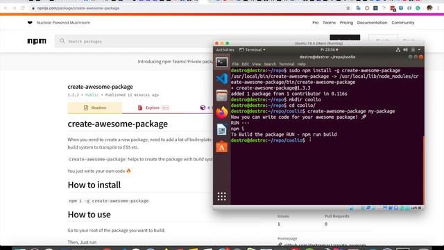The image size is (444, 250).
Task: Click the create-awesome-package main heading
Action: coord(117,124)
